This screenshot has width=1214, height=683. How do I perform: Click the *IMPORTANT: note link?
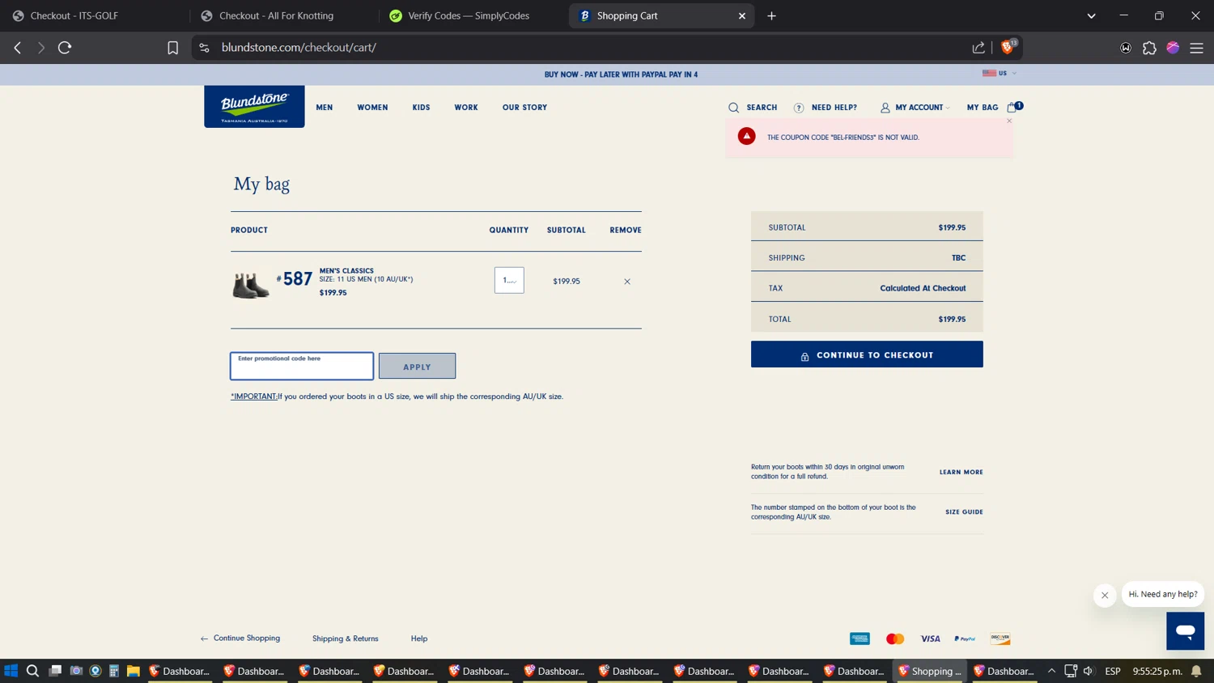tap(254, 397)
